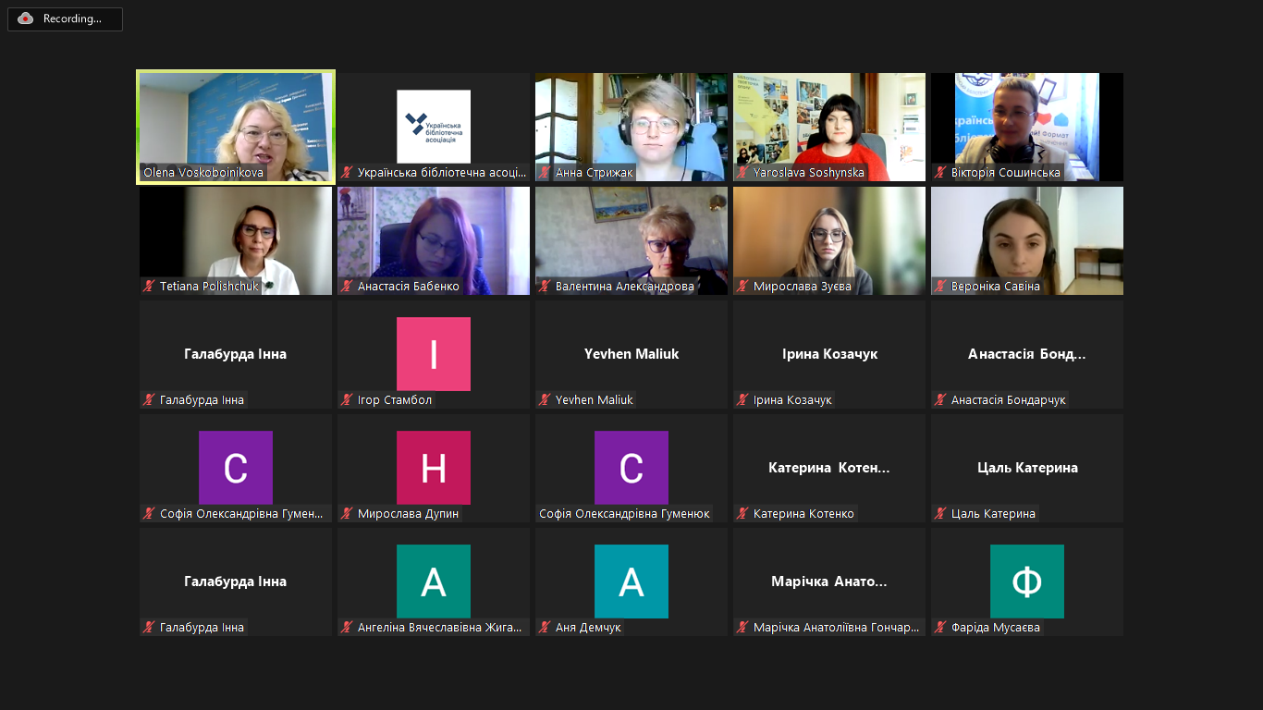
Task: Click Ігор Стамбол's muted microphone icon
Action: [347, 400]
